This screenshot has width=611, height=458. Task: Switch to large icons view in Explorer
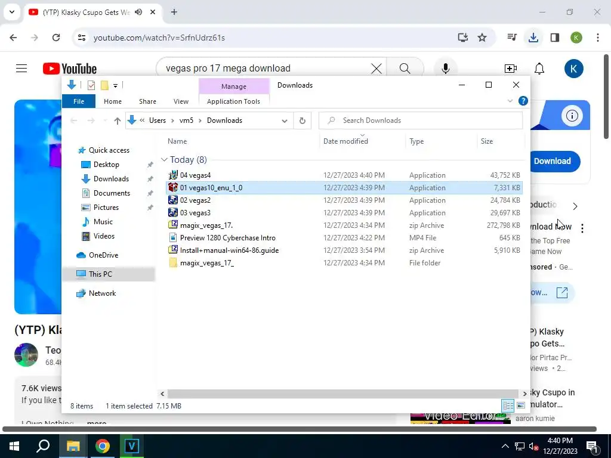click(x=521, y=406)
